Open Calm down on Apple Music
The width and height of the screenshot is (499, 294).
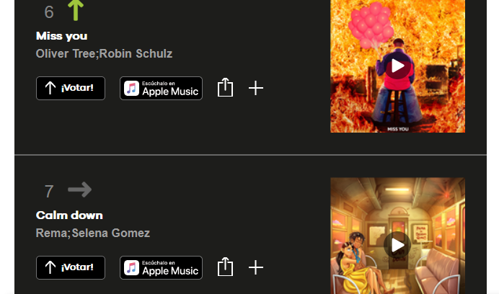161,267
